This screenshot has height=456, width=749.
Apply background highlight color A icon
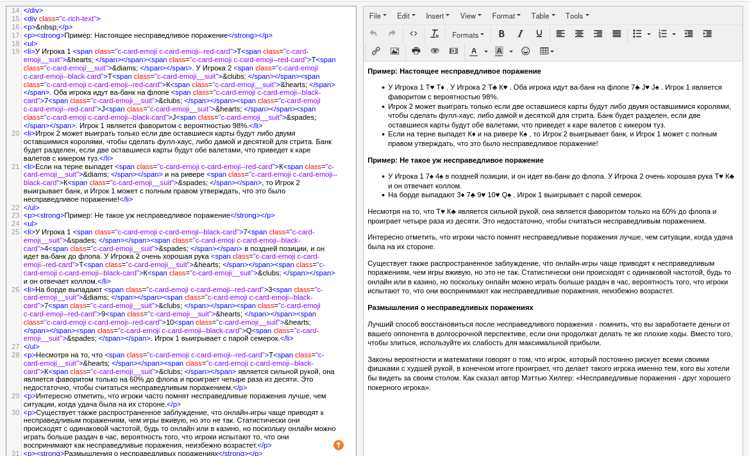(x=499, y=51)
